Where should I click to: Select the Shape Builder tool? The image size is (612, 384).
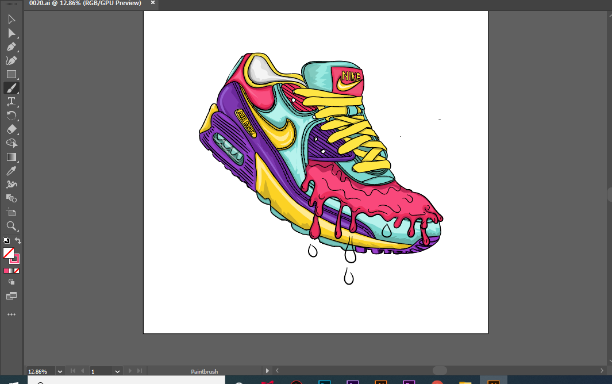coord(11,143)
